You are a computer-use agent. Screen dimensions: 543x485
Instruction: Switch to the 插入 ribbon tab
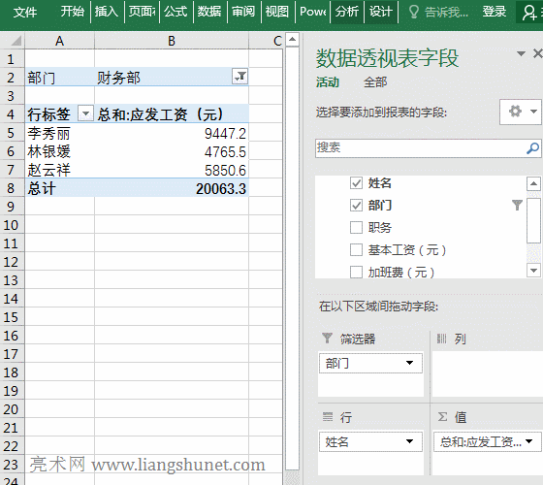point(107,12)
